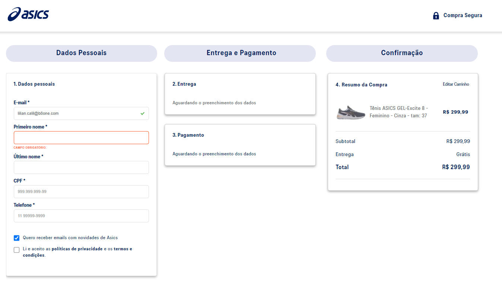Click the Grátis delivery value
Viewport: 502px width, 298px height.
tap(463, 155)
